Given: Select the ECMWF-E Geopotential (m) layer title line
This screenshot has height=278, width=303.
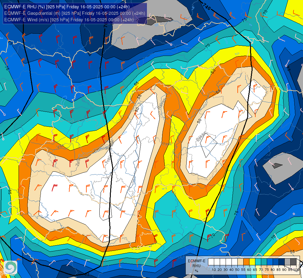Looking at the screenshot, I should coord(75,13).
